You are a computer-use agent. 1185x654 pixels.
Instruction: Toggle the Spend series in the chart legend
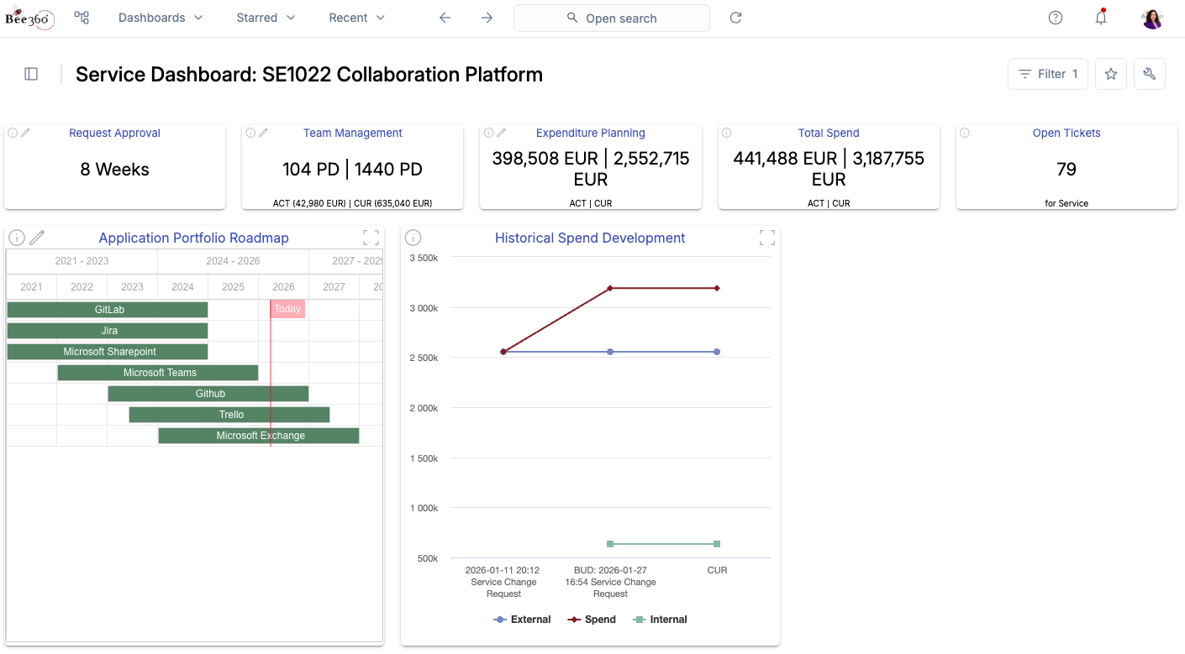(592, 619)
